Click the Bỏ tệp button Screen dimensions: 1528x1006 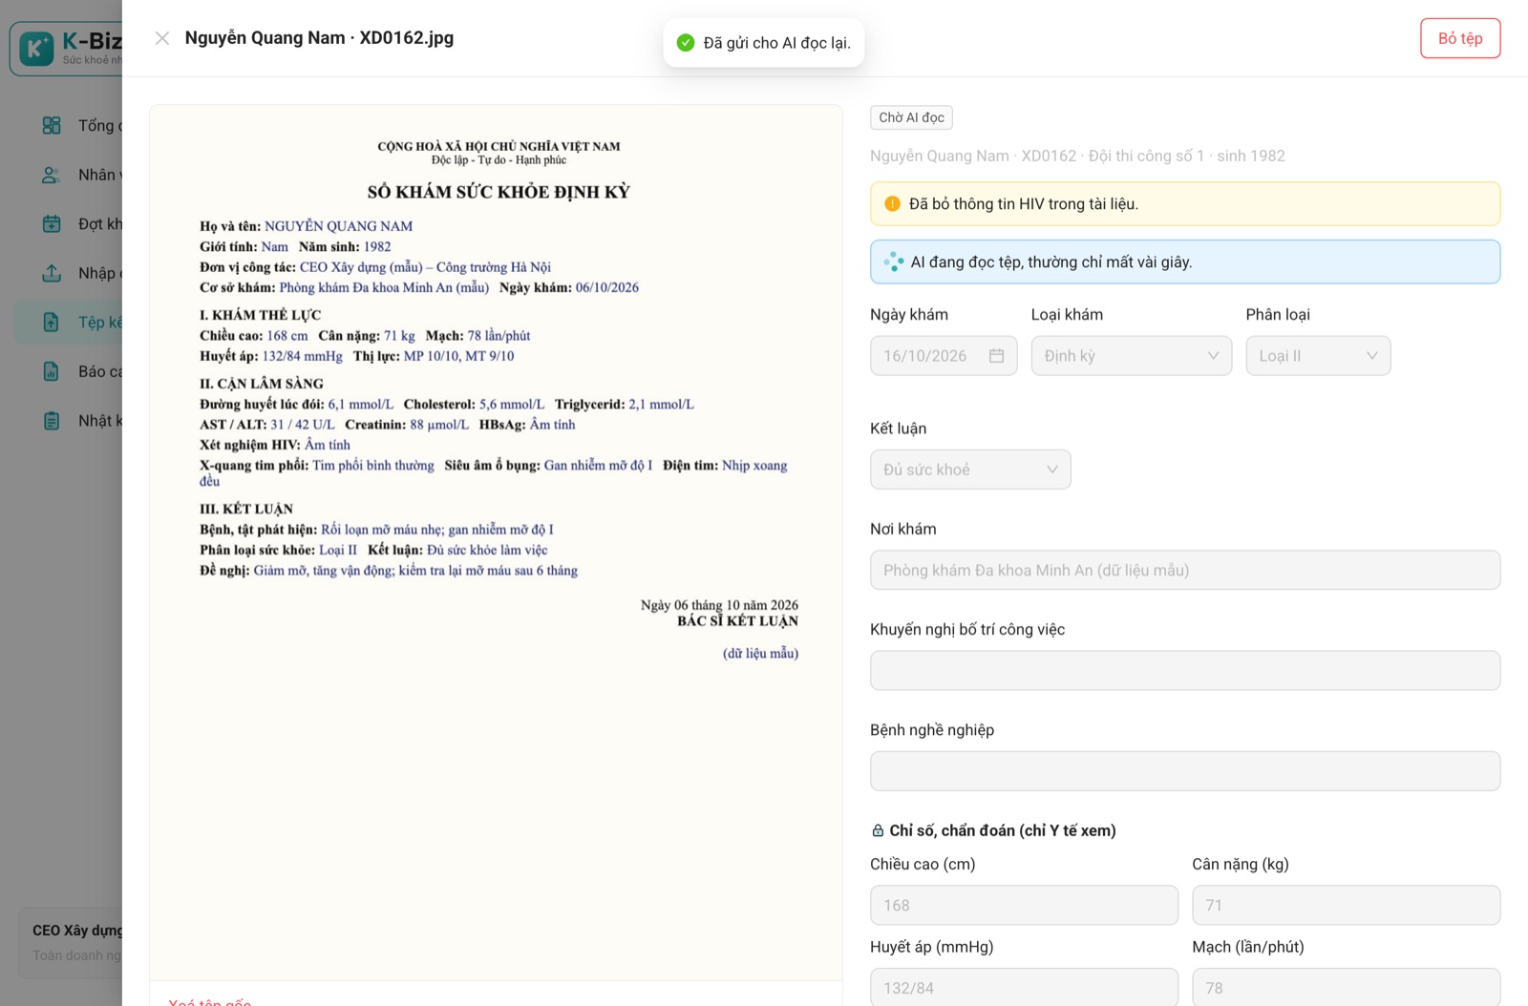pos(1460,38)
